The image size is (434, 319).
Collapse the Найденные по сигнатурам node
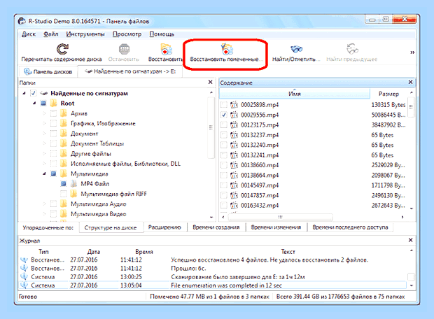coord(24,94)
